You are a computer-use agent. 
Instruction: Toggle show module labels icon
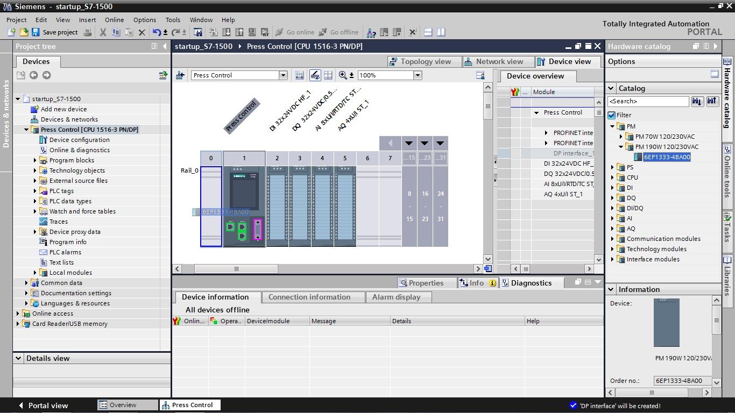[315, 75]
